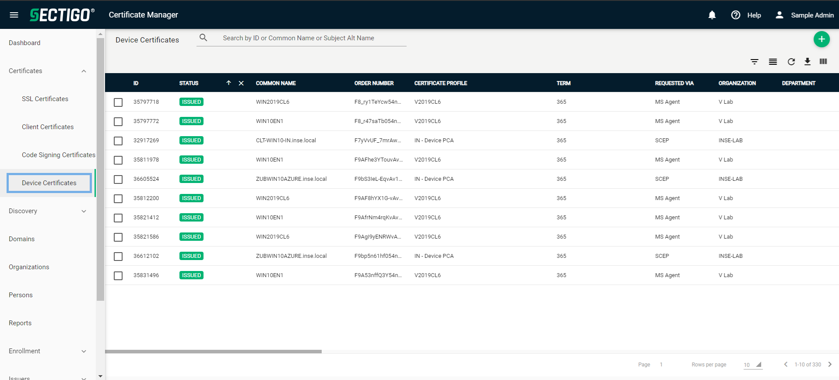The image size is (839, 380).
Task: Open SSL Certificates in sidebar
Action: tap(45, 99)
